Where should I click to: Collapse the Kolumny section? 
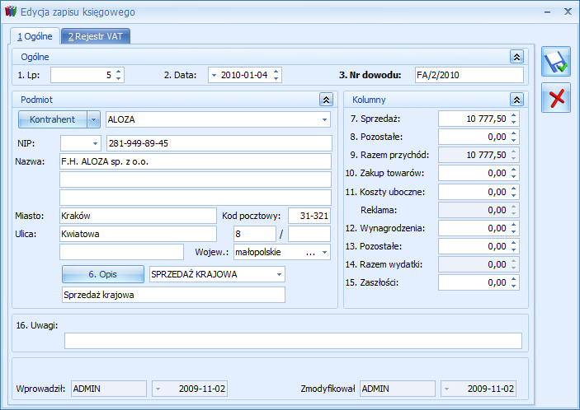(x=516, y=100)
